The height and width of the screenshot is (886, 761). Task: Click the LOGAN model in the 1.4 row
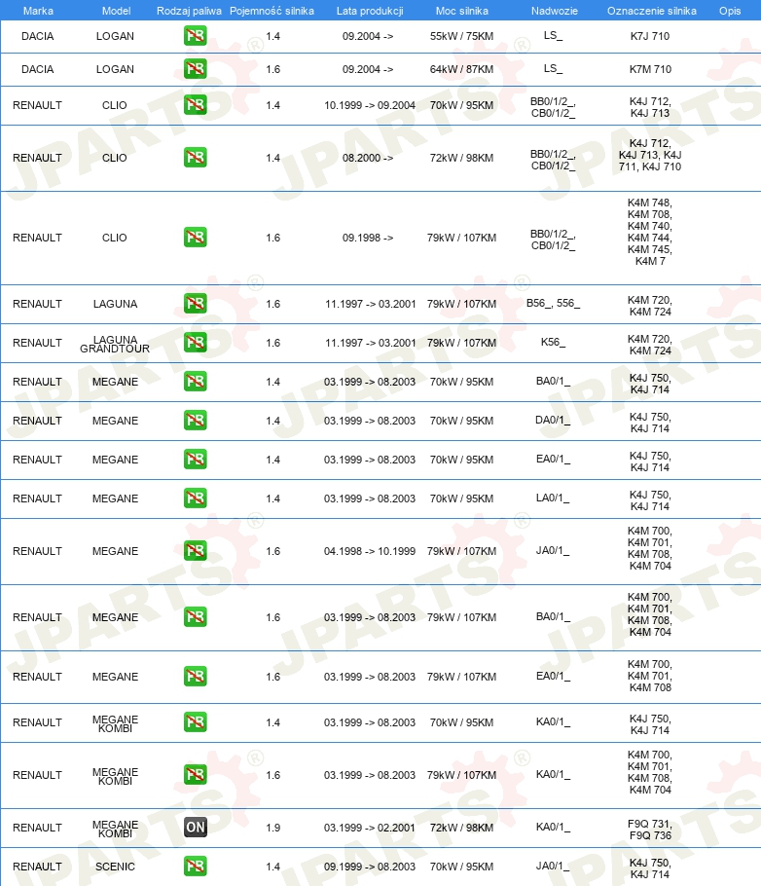(115, 36)
